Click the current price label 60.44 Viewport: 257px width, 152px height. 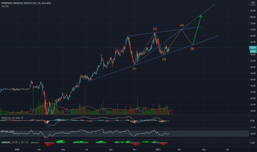point(253,48)
